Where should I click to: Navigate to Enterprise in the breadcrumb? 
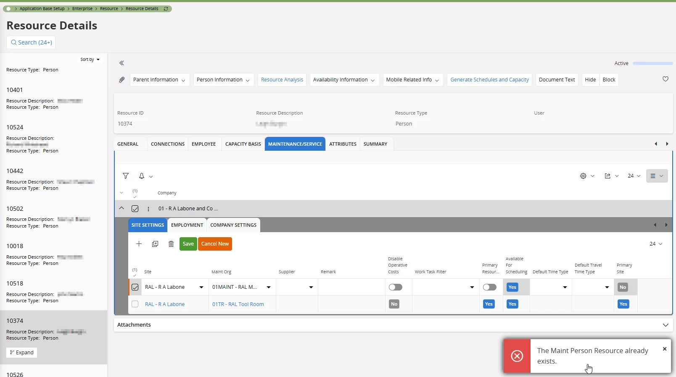tap(82, 8)
